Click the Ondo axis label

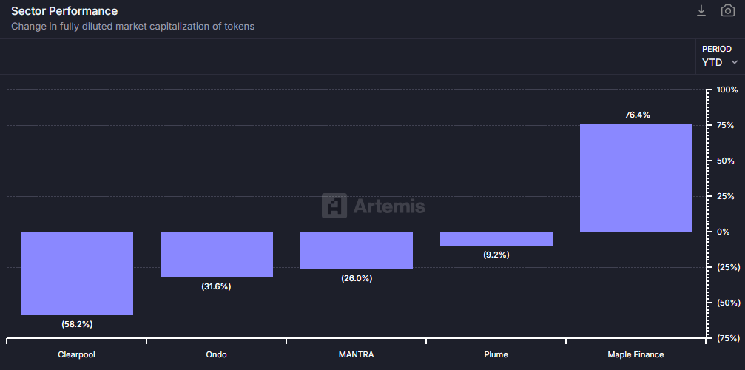click(x=216, y=354)
